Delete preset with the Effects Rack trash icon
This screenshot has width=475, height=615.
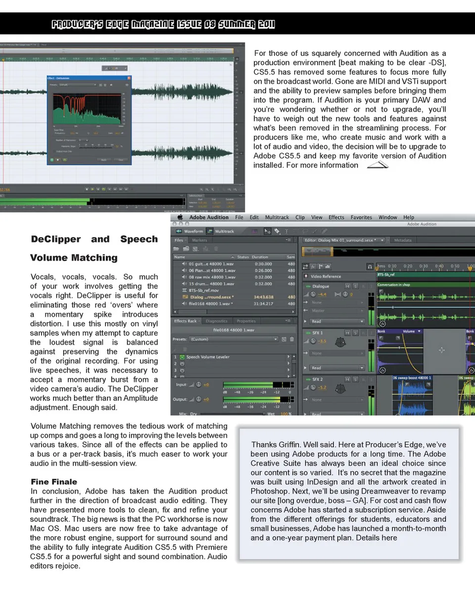292,339
